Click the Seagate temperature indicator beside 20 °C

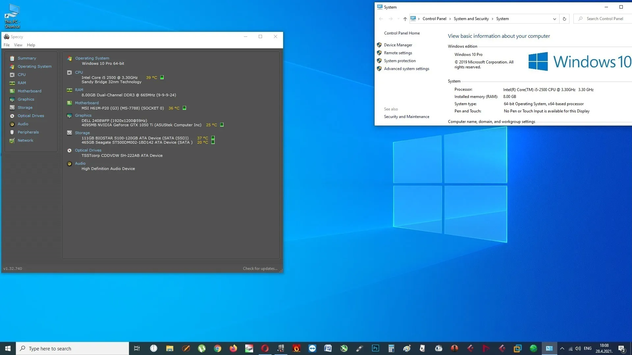213,142
